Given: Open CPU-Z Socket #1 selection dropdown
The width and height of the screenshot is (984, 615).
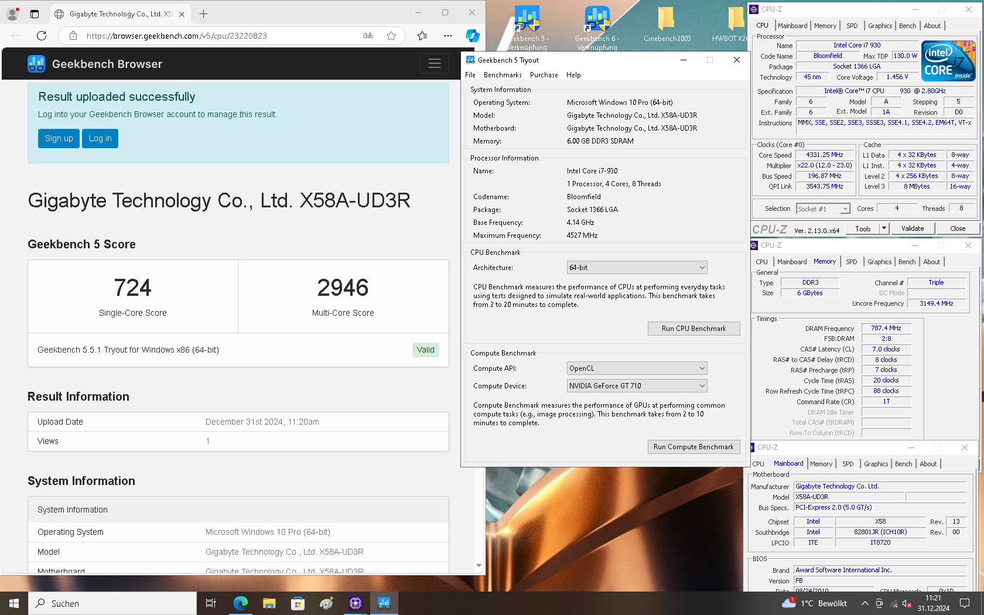Looking at the screenshot, I should tap(823, 209).
